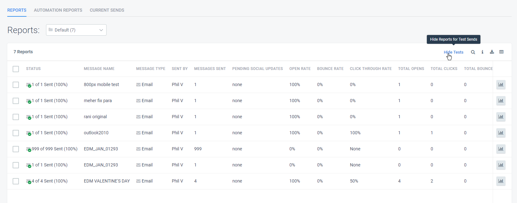This screenshot has width=517, height=203.
Task: Click sent status icon for outlook2010 row
Action: tap(29, 133)
